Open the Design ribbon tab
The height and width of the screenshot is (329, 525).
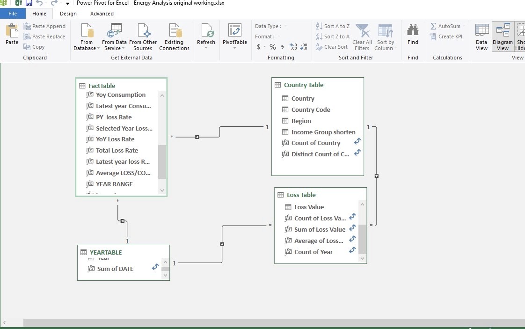tap(68, 14)
